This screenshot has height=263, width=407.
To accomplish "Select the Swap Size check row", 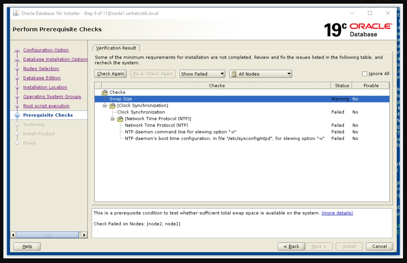I will 242,99.
